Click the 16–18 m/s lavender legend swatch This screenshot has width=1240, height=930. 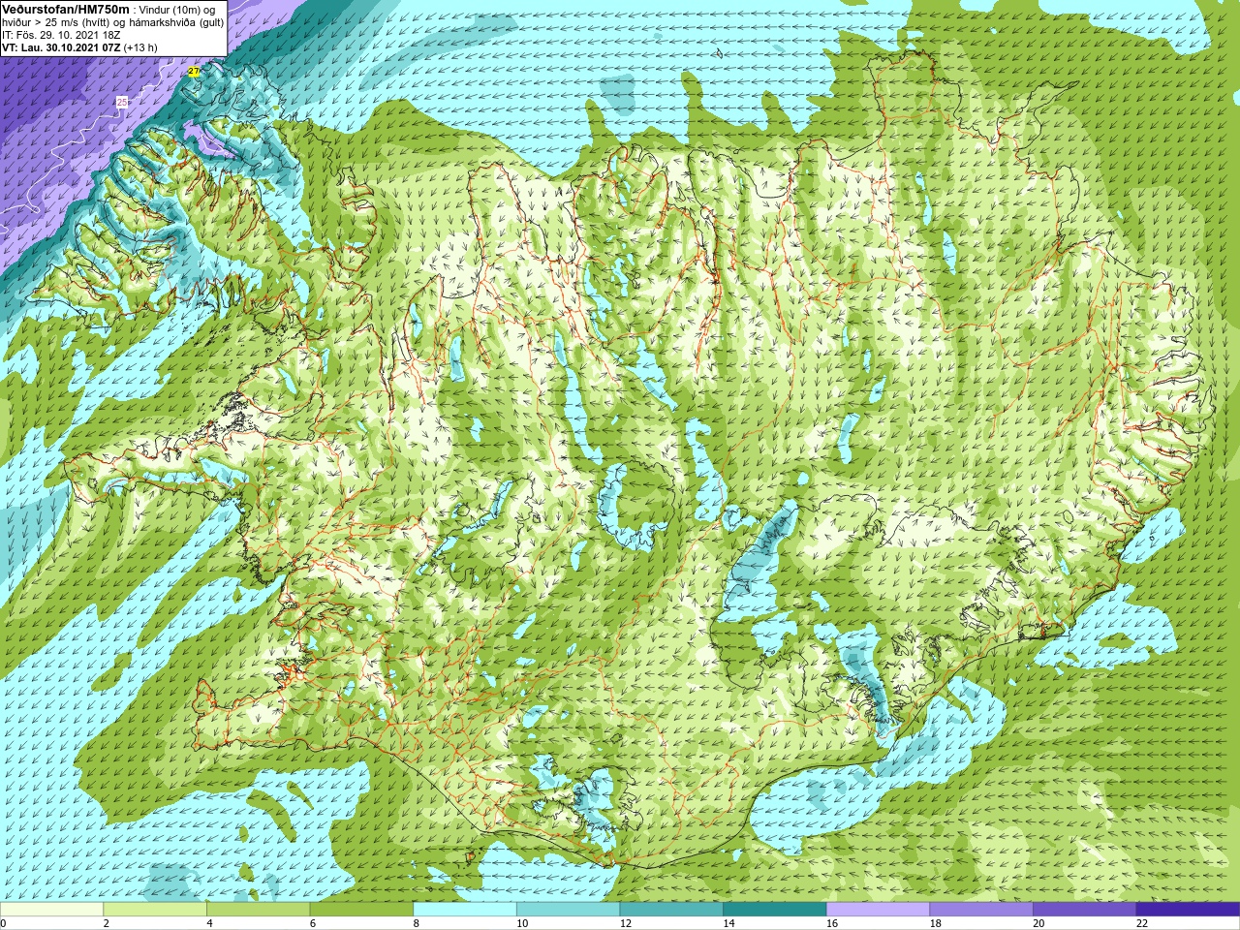tap(879, 910)
